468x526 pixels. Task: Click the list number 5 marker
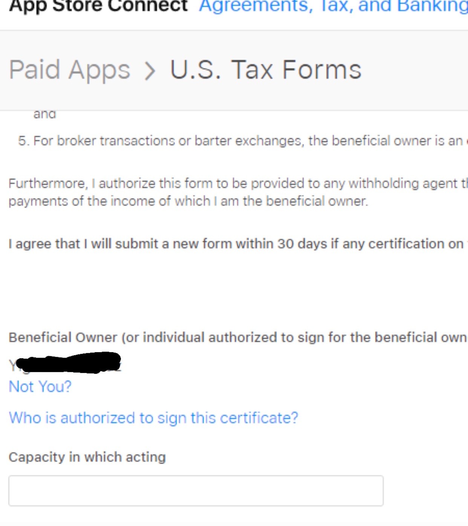click(23, 141)
